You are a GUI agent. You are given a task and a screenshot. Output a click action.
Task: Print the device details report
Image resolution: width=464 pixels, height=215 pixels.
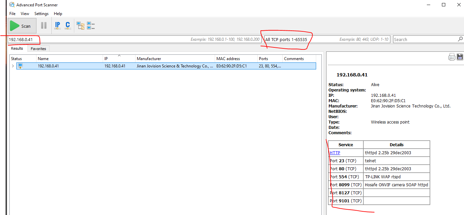(x=452, y=57)
